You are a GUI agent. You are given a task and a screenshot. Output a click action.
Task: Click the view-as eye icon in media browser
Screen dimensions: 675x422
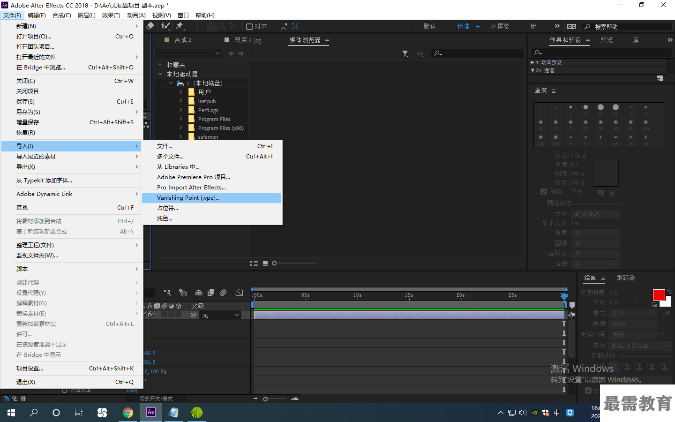pos(420,54)
